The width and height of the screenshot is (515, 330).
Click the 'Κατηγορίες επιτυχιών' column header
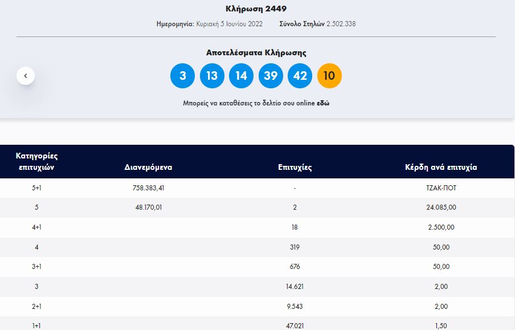(x=36, y=161)
